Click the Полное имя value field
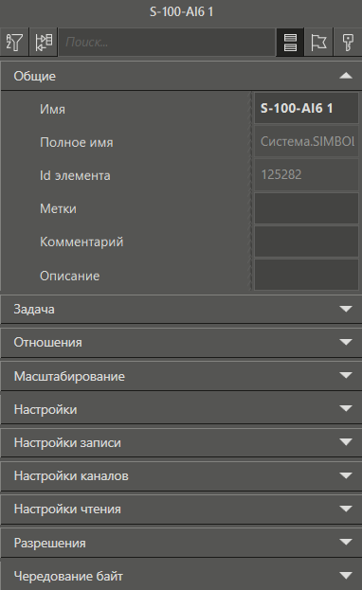The image size is (362, 590). (306, 141)
